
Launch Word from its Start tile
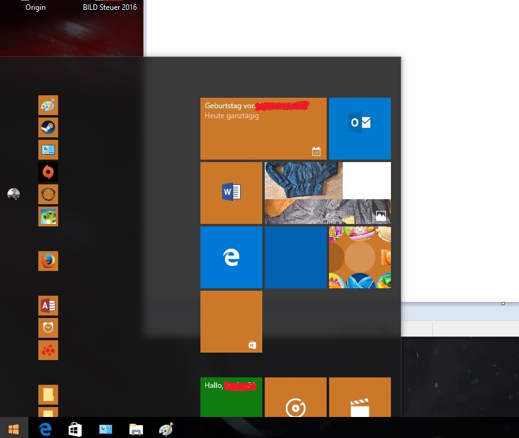coord(231,193)
